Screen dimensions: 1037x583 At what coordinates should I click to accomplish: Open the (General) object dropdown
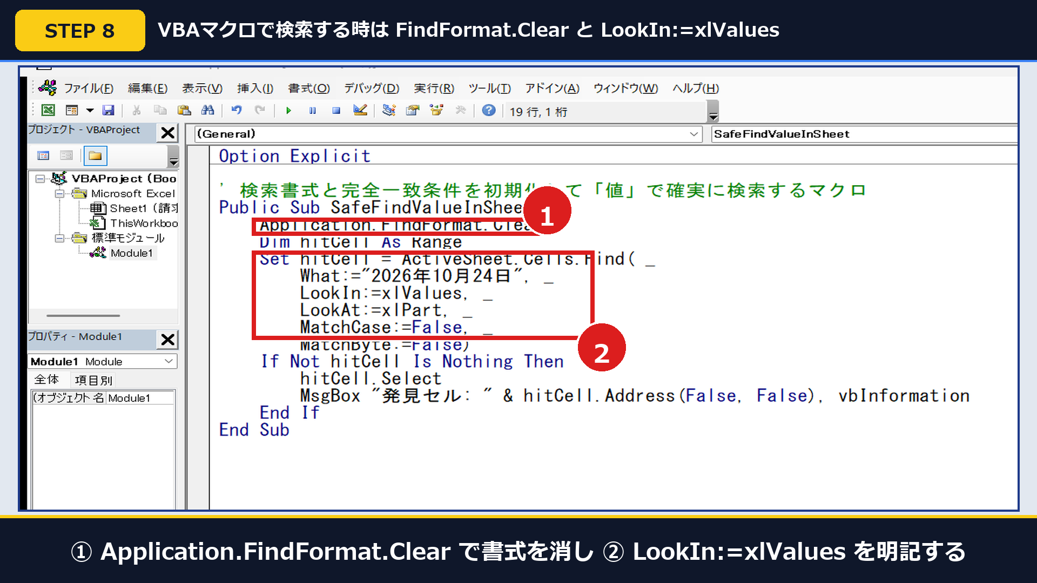click(x=694, y=134)
